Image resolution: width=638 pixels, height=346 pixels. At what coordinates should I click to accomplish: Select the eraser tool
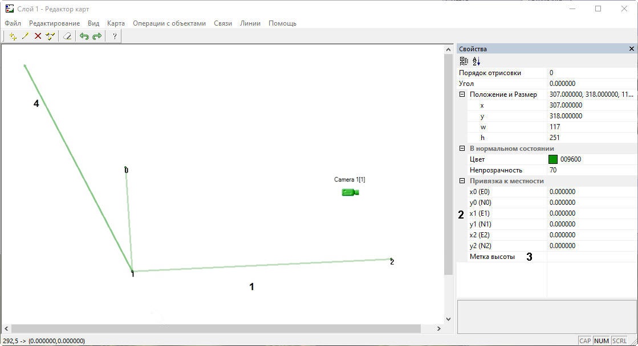67,36
